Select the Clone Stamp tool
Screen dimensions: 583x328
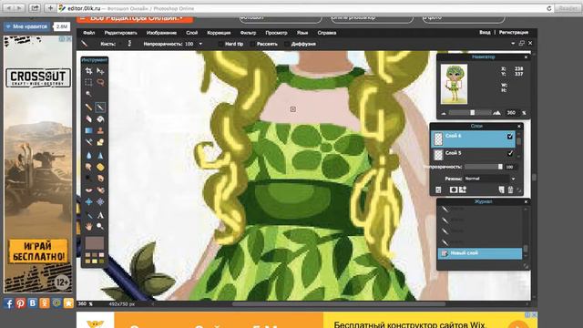100,130
